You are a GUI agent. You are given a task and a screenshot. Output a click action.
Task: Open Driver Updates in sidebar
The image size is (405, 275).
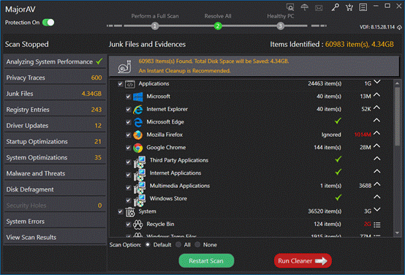click(55, 126)
